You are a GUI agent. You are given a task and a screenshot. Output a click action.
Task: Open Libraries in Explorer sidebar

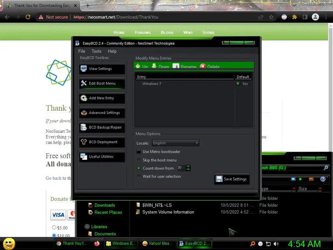coord(99,227)
